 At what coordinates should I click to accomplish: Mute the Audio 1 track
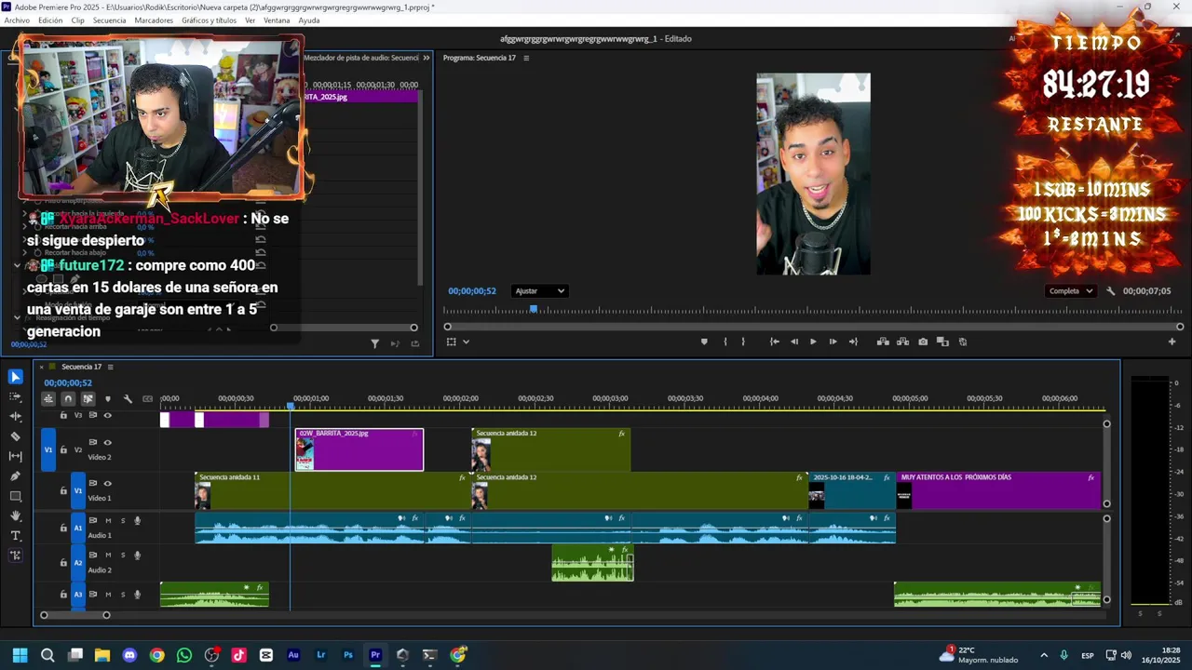108,520
